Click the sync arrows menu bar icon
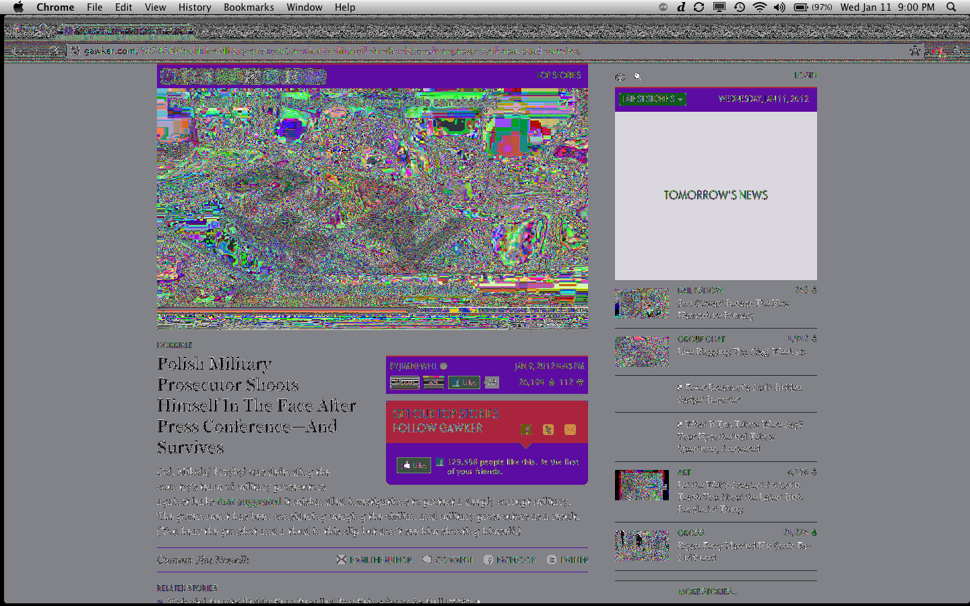 (x=699, y=7)
